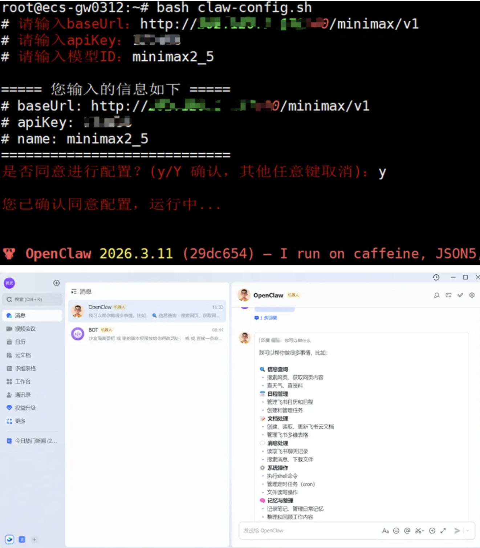This screenshot has height=548, width=480.
Task: Click the circled plus icon in input bar
Action: pyautogui.click(x=432, y=531)
